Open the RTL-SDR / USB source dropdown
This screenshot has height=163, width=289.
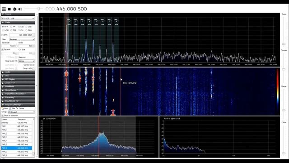point(18,19)
